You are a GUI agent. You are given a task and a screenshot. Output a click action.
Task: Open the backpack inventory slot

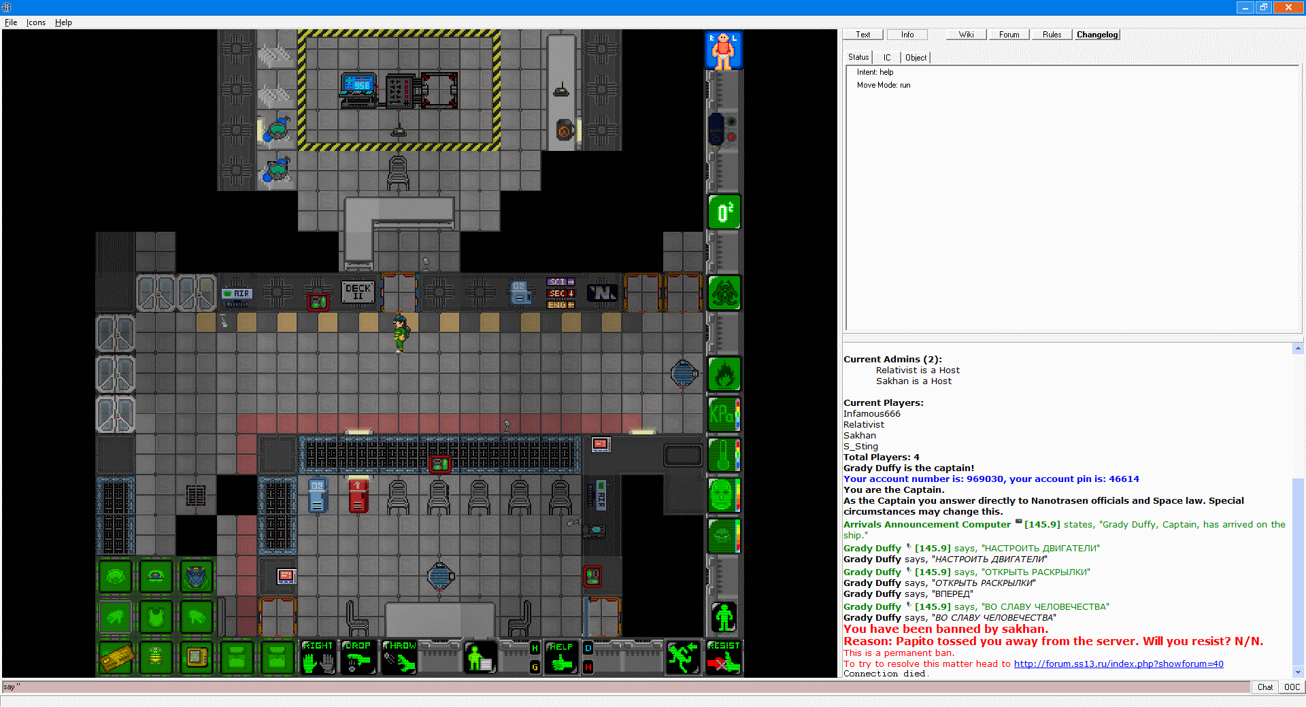196,577
